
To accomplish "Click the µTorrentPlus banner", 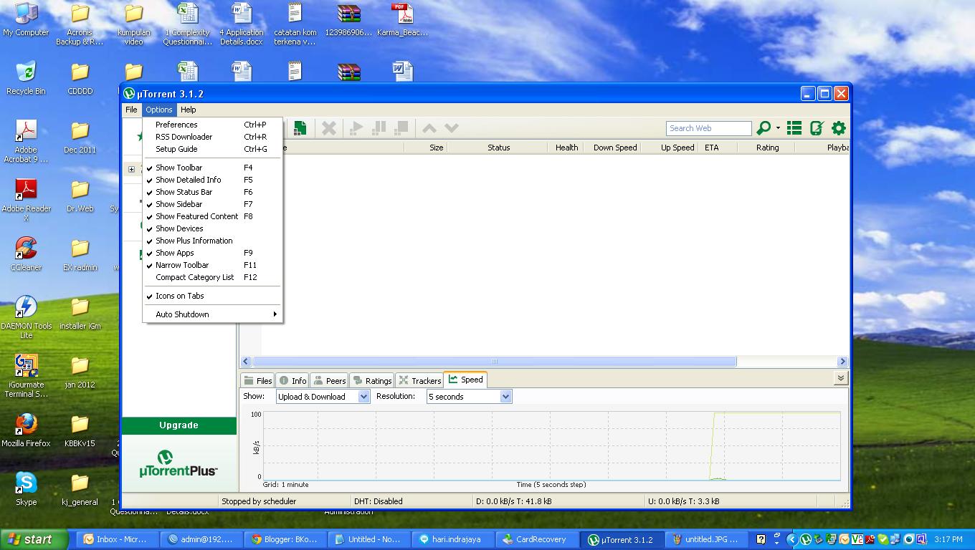I will tap(179, 464).
